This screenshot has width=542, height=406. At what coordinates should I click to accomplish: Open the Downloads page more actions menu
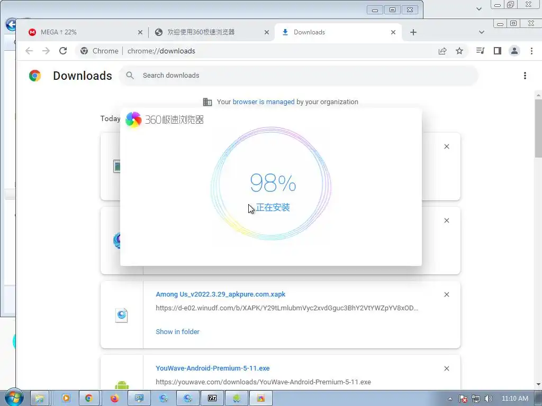(525, 76)
